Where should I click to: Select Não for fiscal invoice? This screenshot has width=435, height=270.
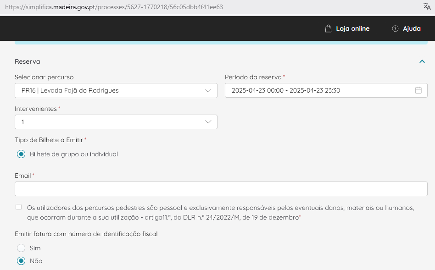coord(21,261)
